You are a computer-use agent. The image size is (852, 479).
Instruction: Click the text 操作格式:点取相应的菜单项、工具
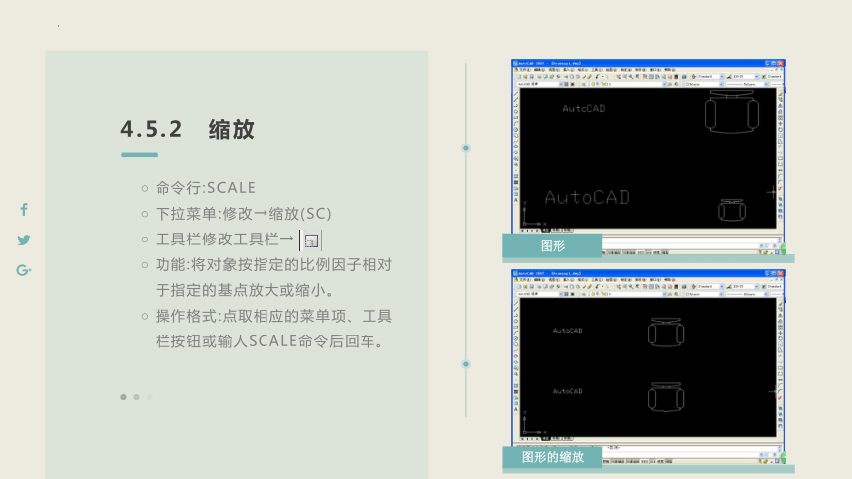[x=273, y=316]
